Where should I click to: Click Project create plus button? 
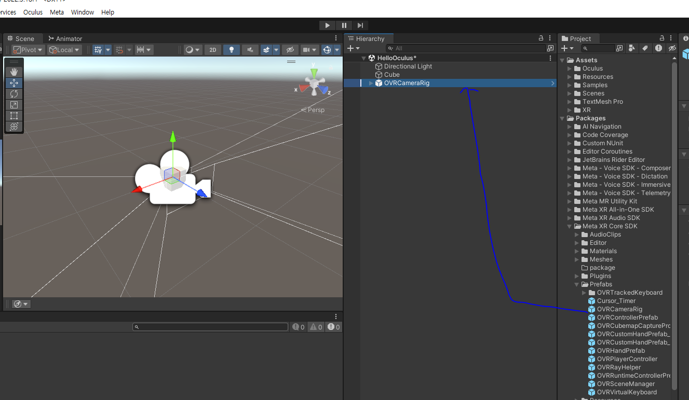(567, 48)
